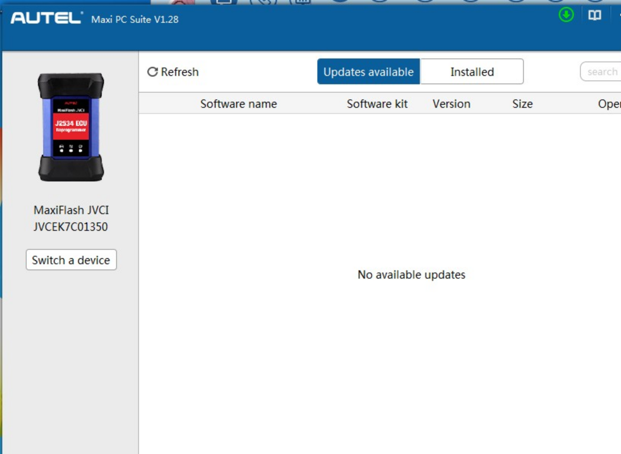Click the Size column header
Screen dimensions: 621x454
522,104
